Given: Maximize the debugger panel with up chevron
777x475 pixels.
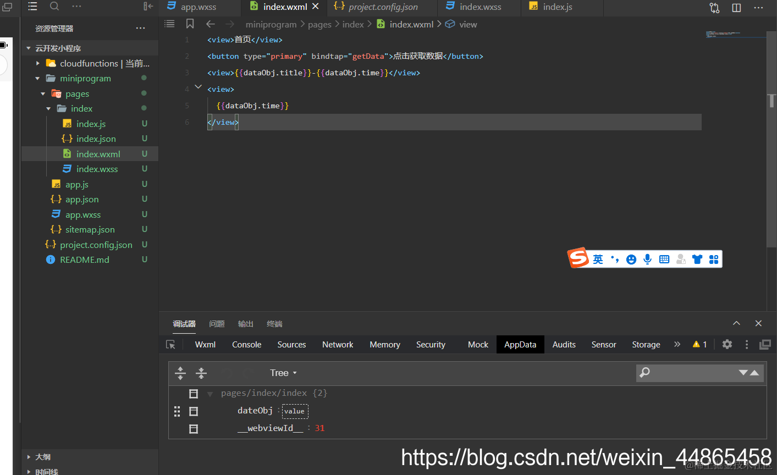Looking at the screenshot, I should [736, 323].
